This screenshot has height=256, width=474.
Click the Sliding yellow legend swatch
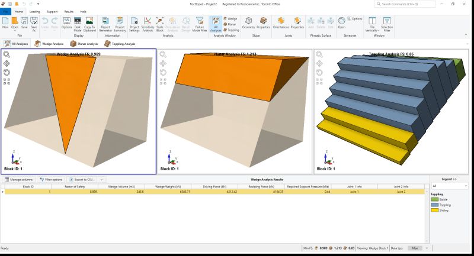click(x=435, y=210)
